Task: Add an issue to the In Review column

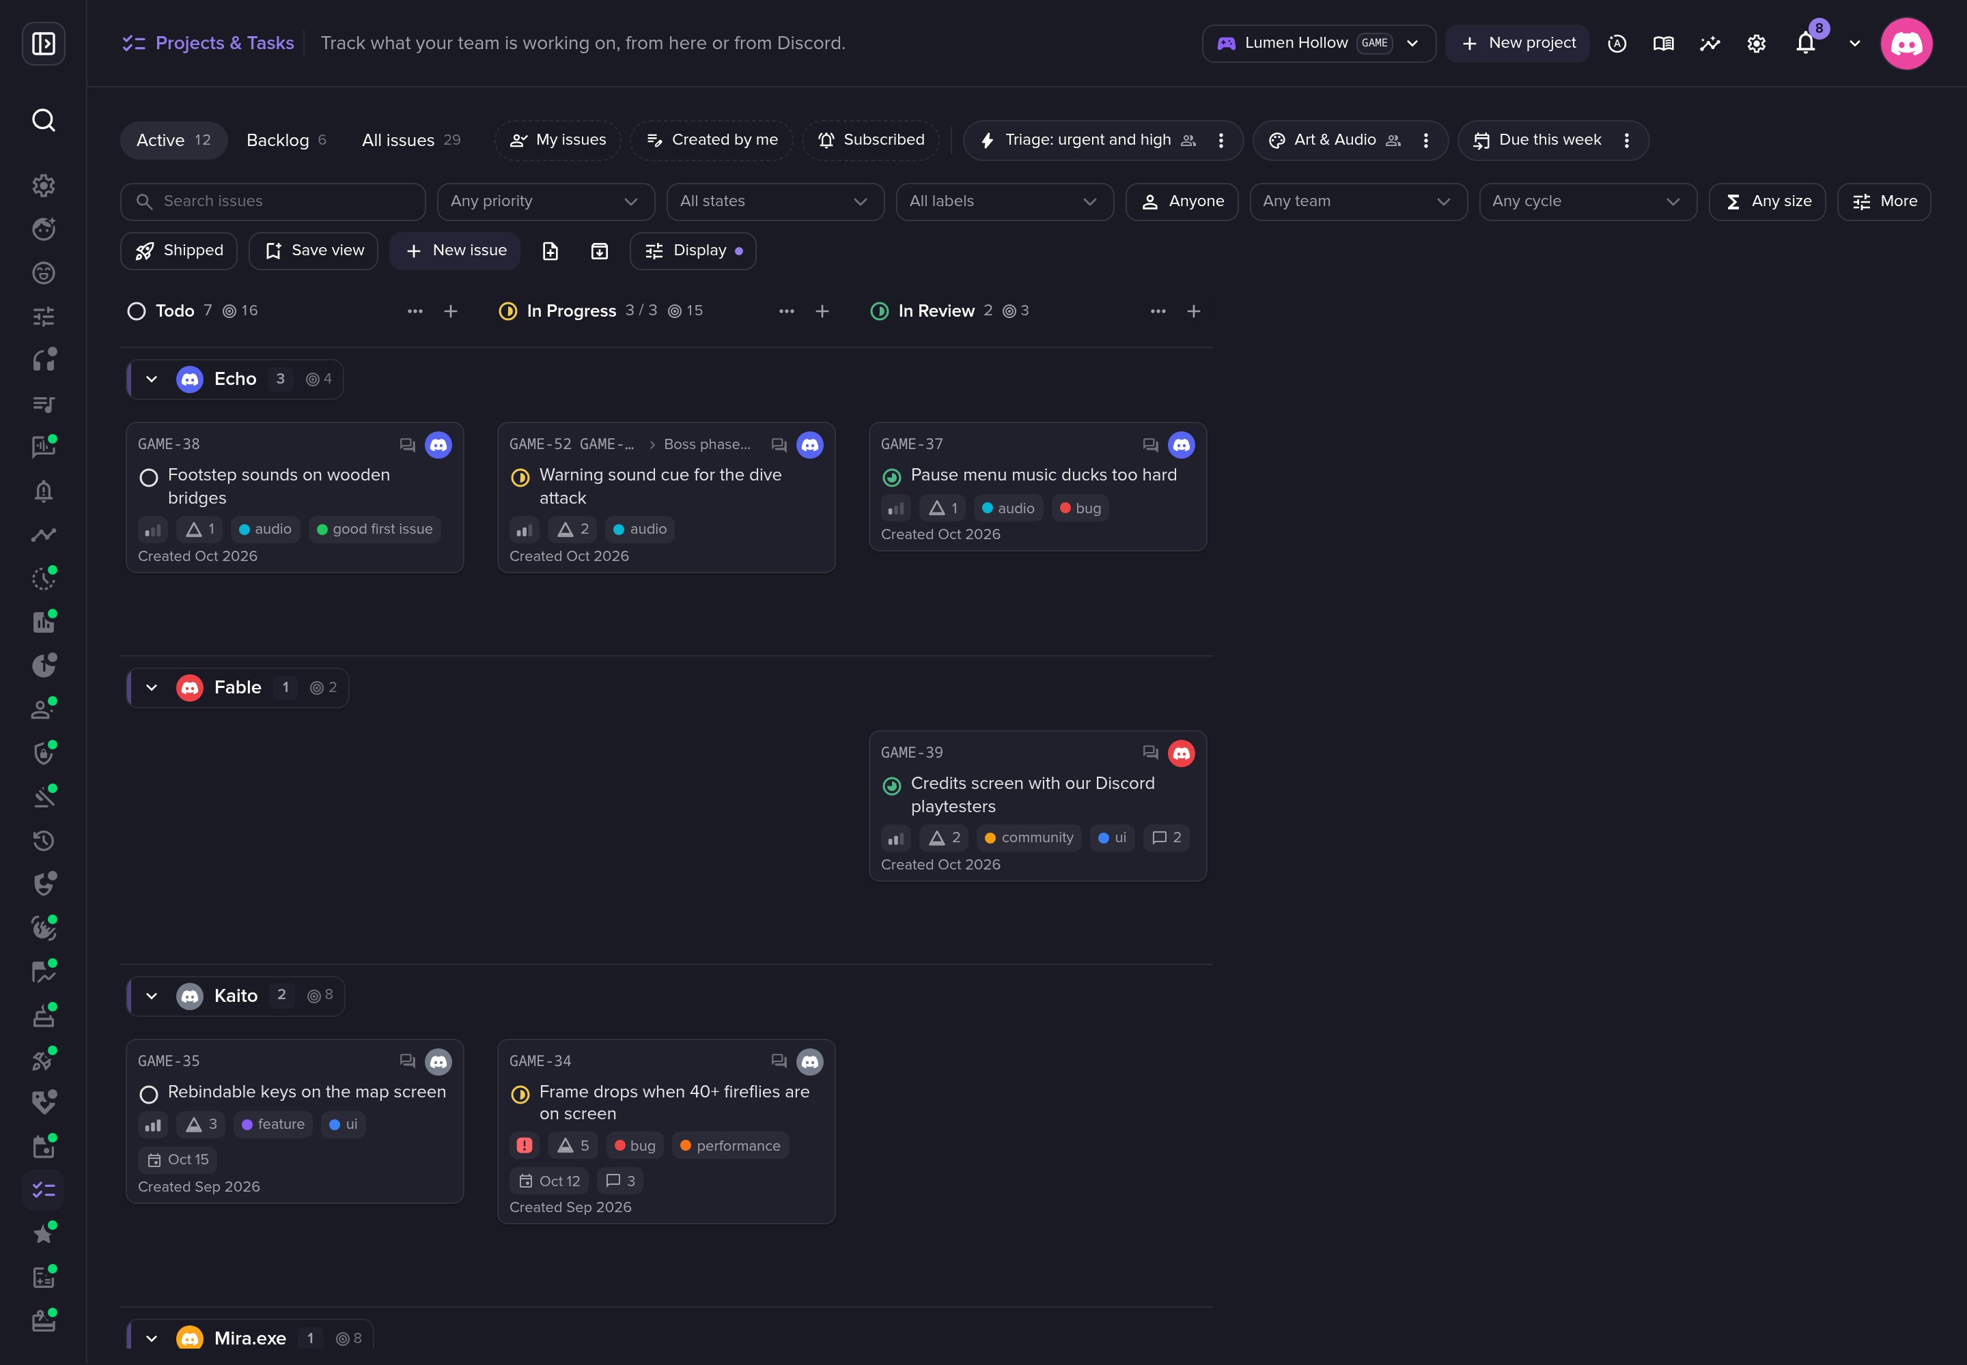Action: click(x=1194, y=311)
